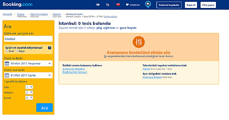Open the check-in calendar icon

tap(7, 64)
